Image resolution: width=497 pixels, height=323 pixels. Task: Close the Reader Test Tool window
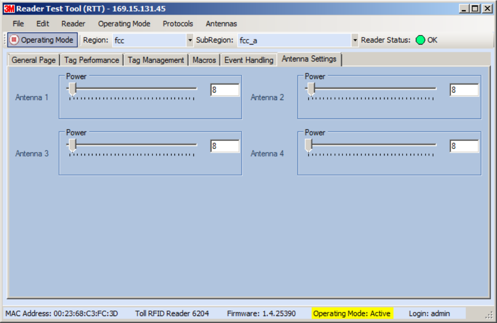tap(487, 8)
